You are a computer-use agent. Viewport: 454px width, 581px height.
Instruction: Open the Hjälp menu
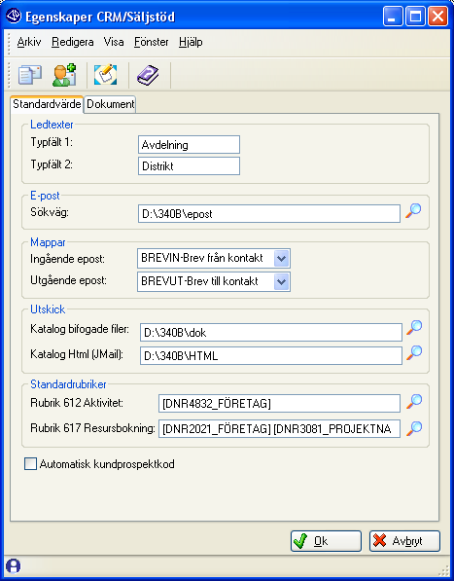pyautogui.click(x=191, y=42)
